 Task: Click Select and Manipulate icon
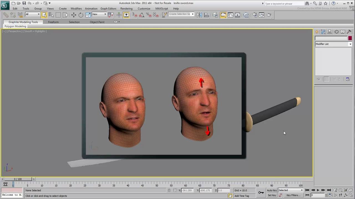(x=119, y=15)
